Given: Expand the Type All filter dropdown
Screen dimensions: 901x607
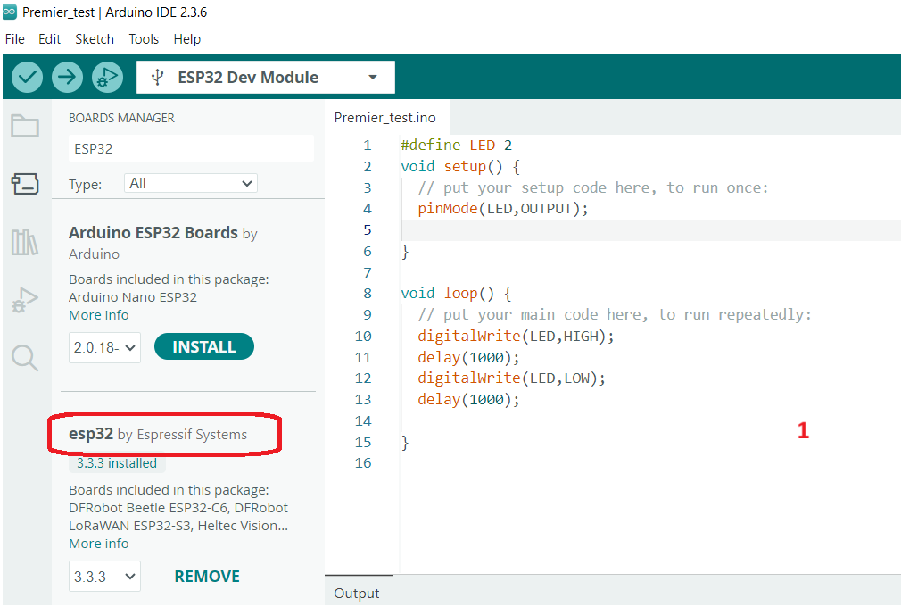Looking at the screenshot, I should [191, 183].
